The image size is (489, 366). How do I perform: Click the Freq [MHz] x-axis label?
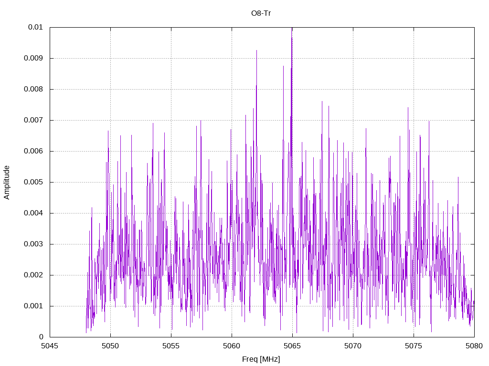[x=261, y=359]
